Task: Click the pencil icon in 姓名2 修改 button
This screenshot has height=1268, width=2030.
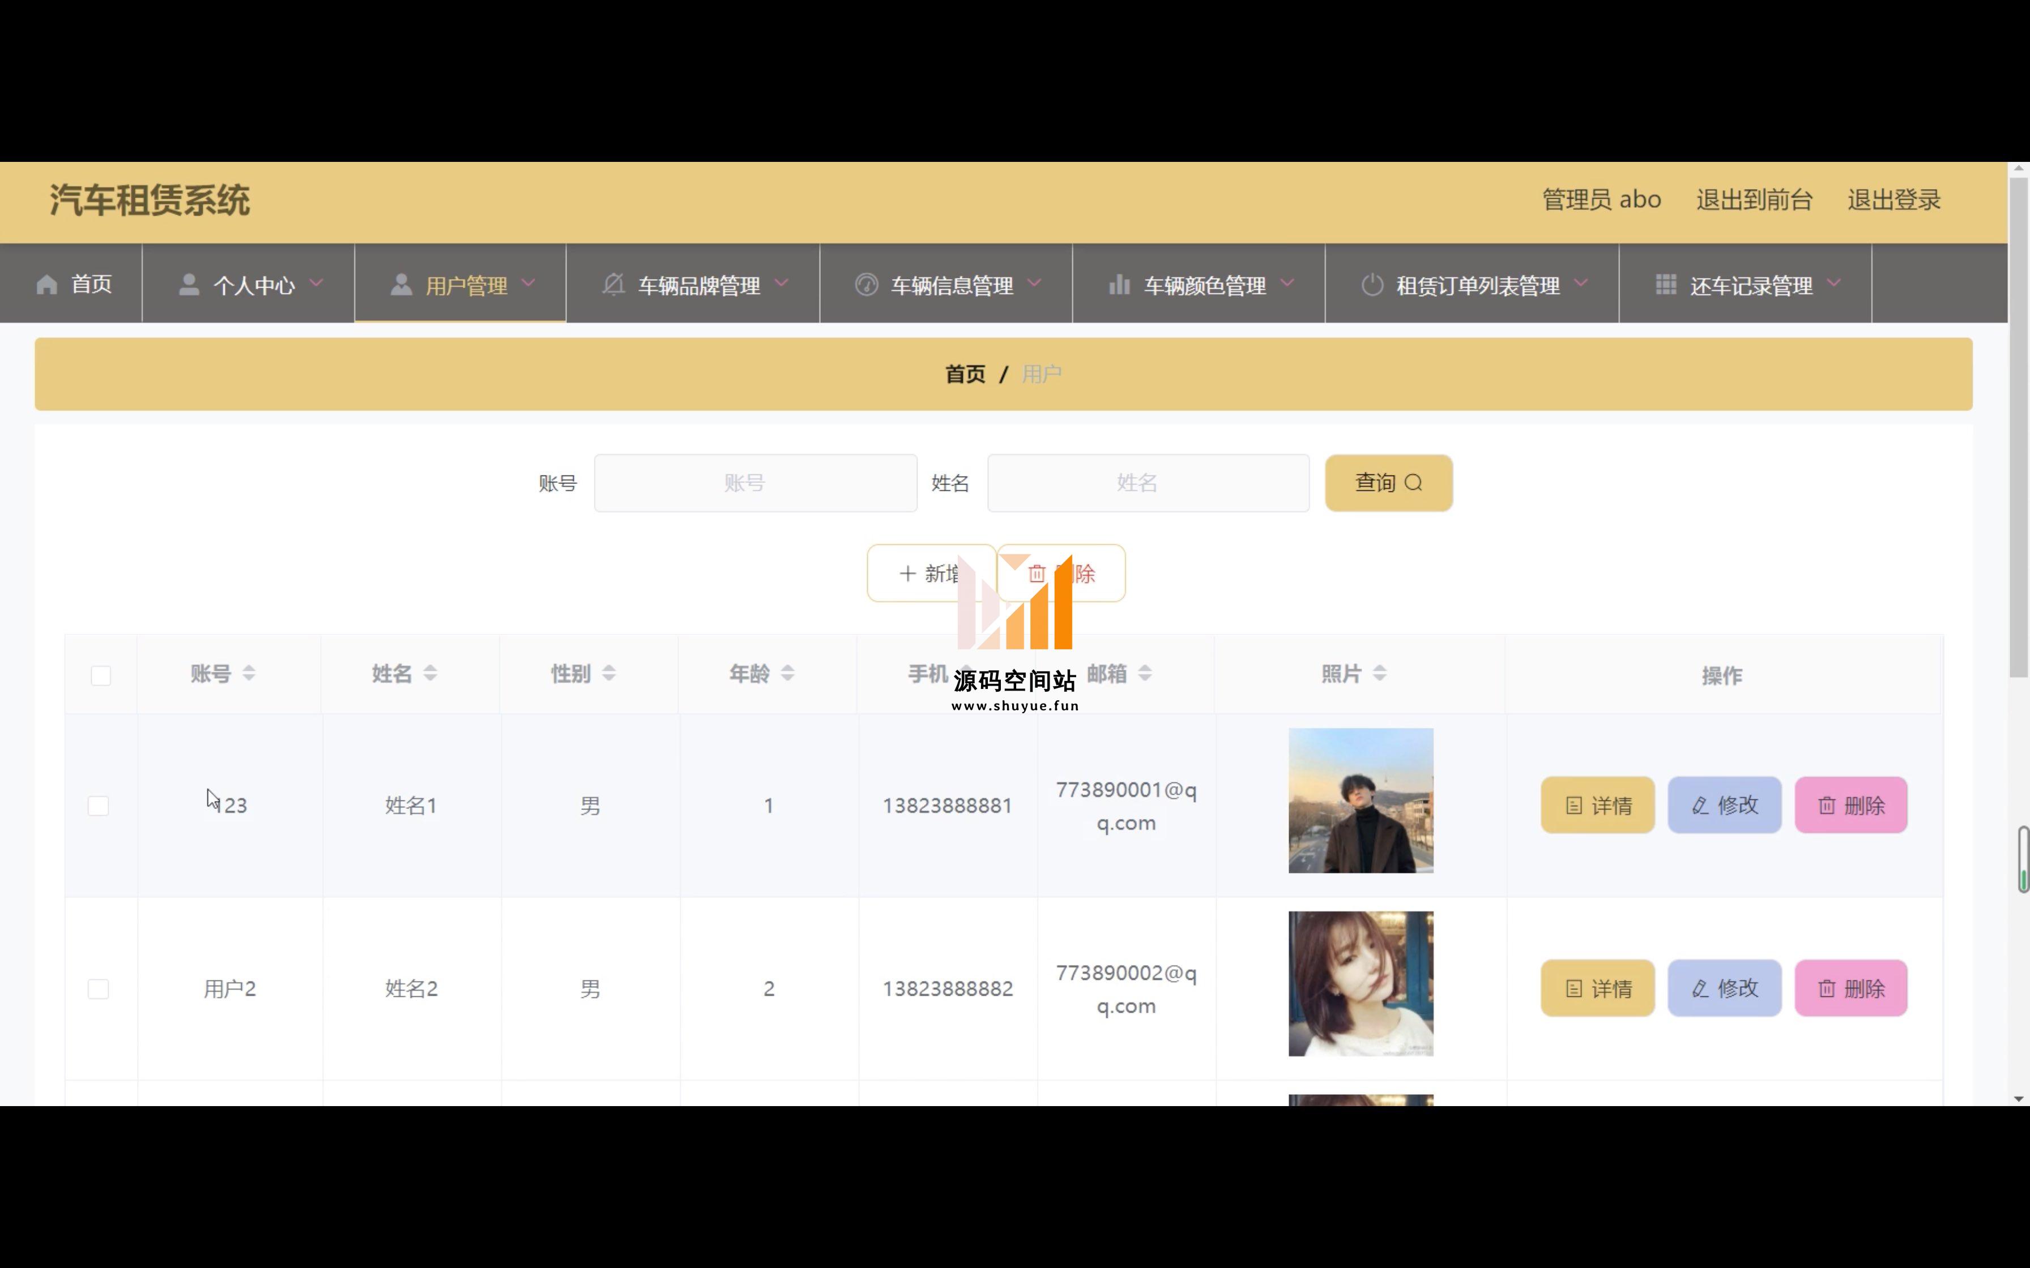Action: point(1700,989)
